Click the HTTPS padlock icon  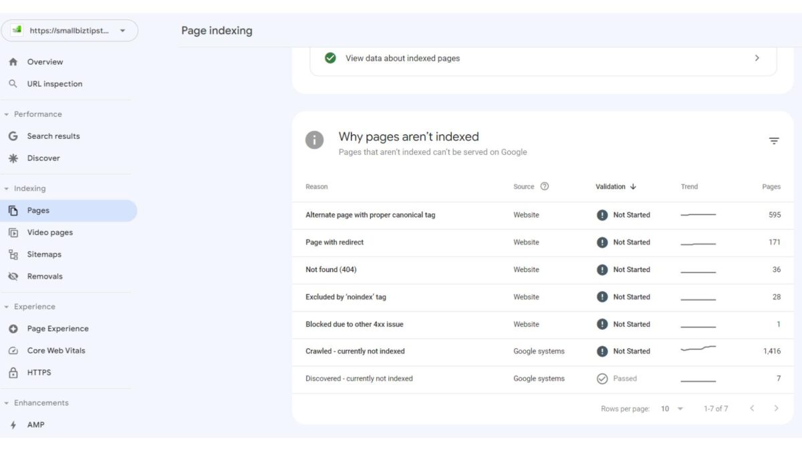[13, 373]
